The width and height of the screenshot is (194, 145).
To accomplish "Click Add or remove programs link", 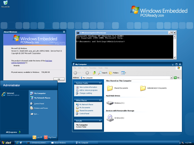I will [88, 90].
